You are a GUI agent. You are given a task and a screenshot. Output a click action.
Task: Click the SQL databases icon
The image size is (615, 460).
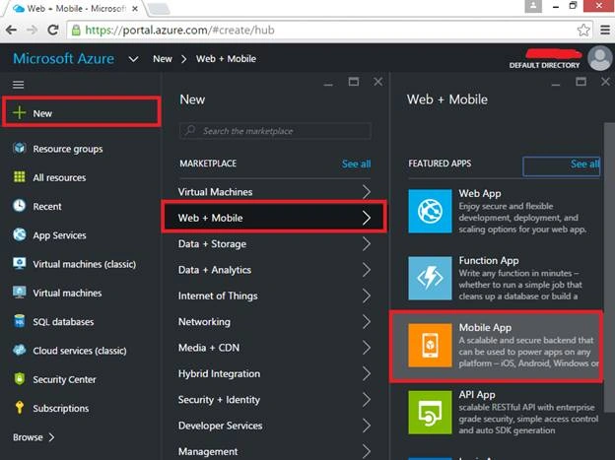[x=20, y=321]
